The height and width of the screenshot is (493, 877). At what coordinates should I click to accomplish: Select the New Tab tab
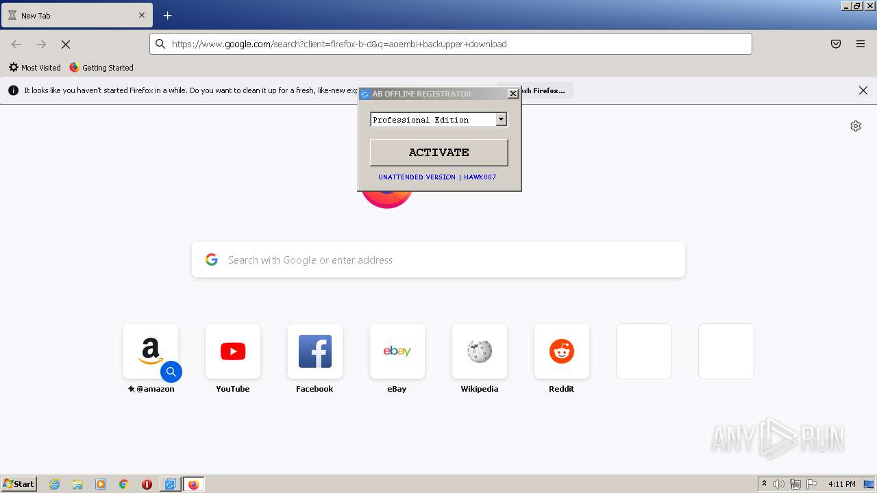click(x=77, y=15)
